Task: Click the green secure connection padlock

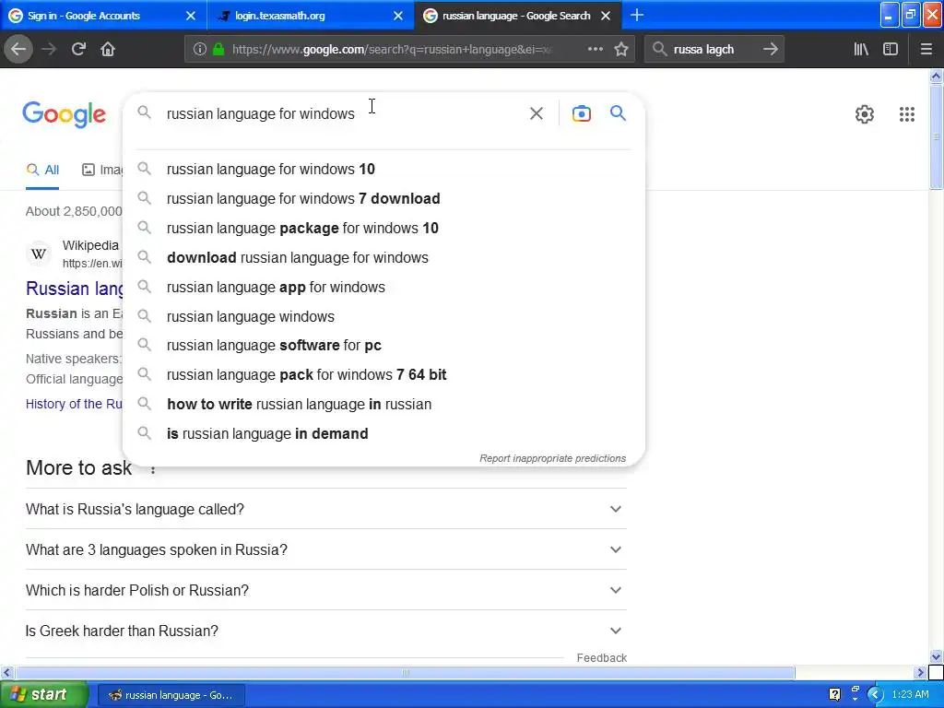Action: click(218, 50)
